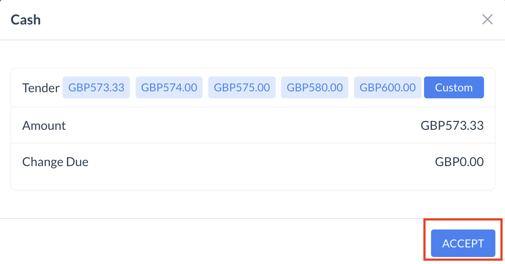Viewport: 505px width, 264px height.
Task: Dismiss the payment dialog via the cross icon
Action: pyautogui.click(x=487, y=19)
